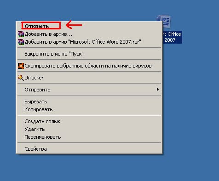Click the antivirus scan icon
The height and width of the screenshot is (181, 219).
[21, 66]
